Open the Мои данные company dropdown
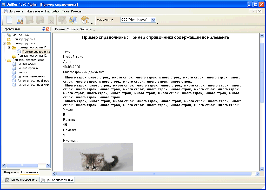The width and height of the screenshot is (266, 190). (153, 20)
